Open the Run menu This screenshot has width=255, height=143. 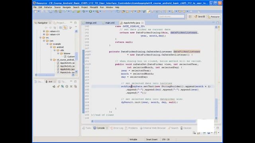click(102, 7)
